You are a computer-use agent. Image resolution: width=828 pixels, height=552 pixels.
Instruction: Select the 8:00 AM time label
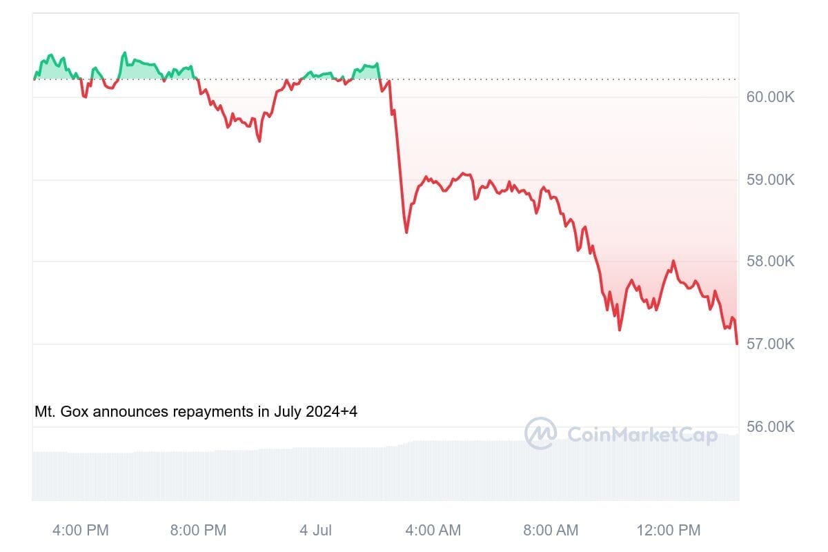click(x=550, y=530)
